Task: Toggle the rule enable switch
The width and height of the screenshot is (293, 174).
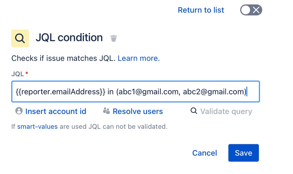Action: point(251,10)
